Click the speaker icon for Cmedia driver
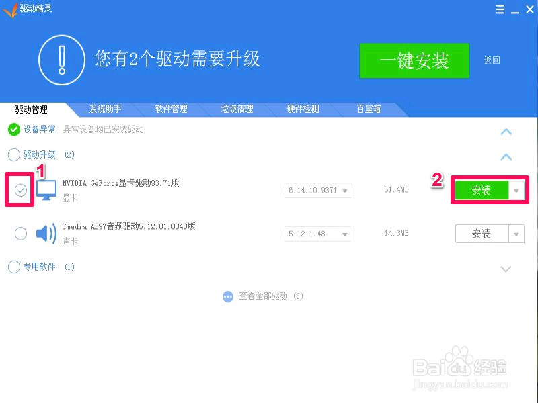The image size is (538, 403). click(x=46, y=234)
